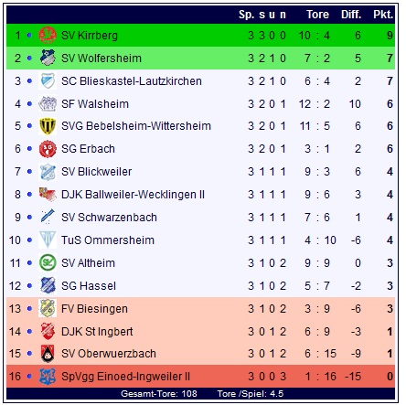Viewport: 406px width, 405px height.
Task: Click the SV Schwarzenbach team name
Action: coord(109,218)
